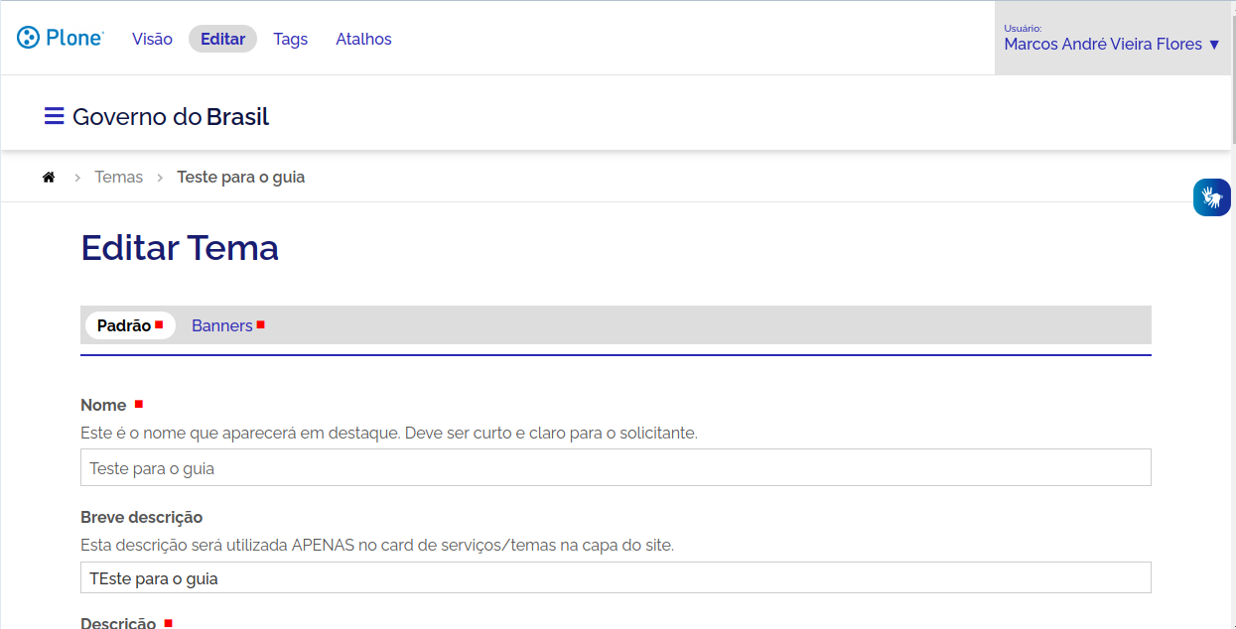Open the Visão menu item
Image resolution: width=1236 pixels, height=629 pixels.
point(152,39)
